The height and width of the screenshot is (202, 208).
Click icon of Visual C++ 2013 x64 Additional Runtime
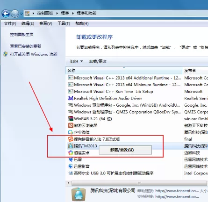[x=71, y=78]
